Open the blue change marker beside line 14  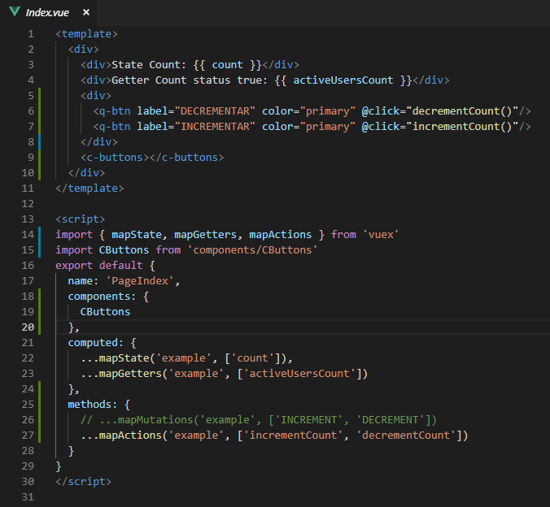(x=40, y=234)
